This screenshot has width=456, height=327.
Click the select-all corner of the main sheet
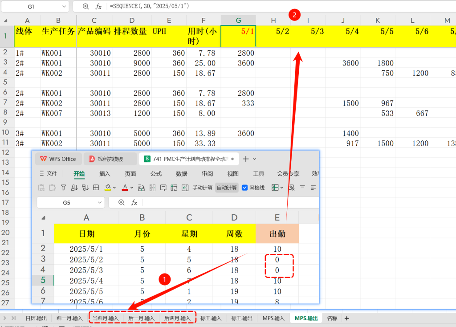5,20
